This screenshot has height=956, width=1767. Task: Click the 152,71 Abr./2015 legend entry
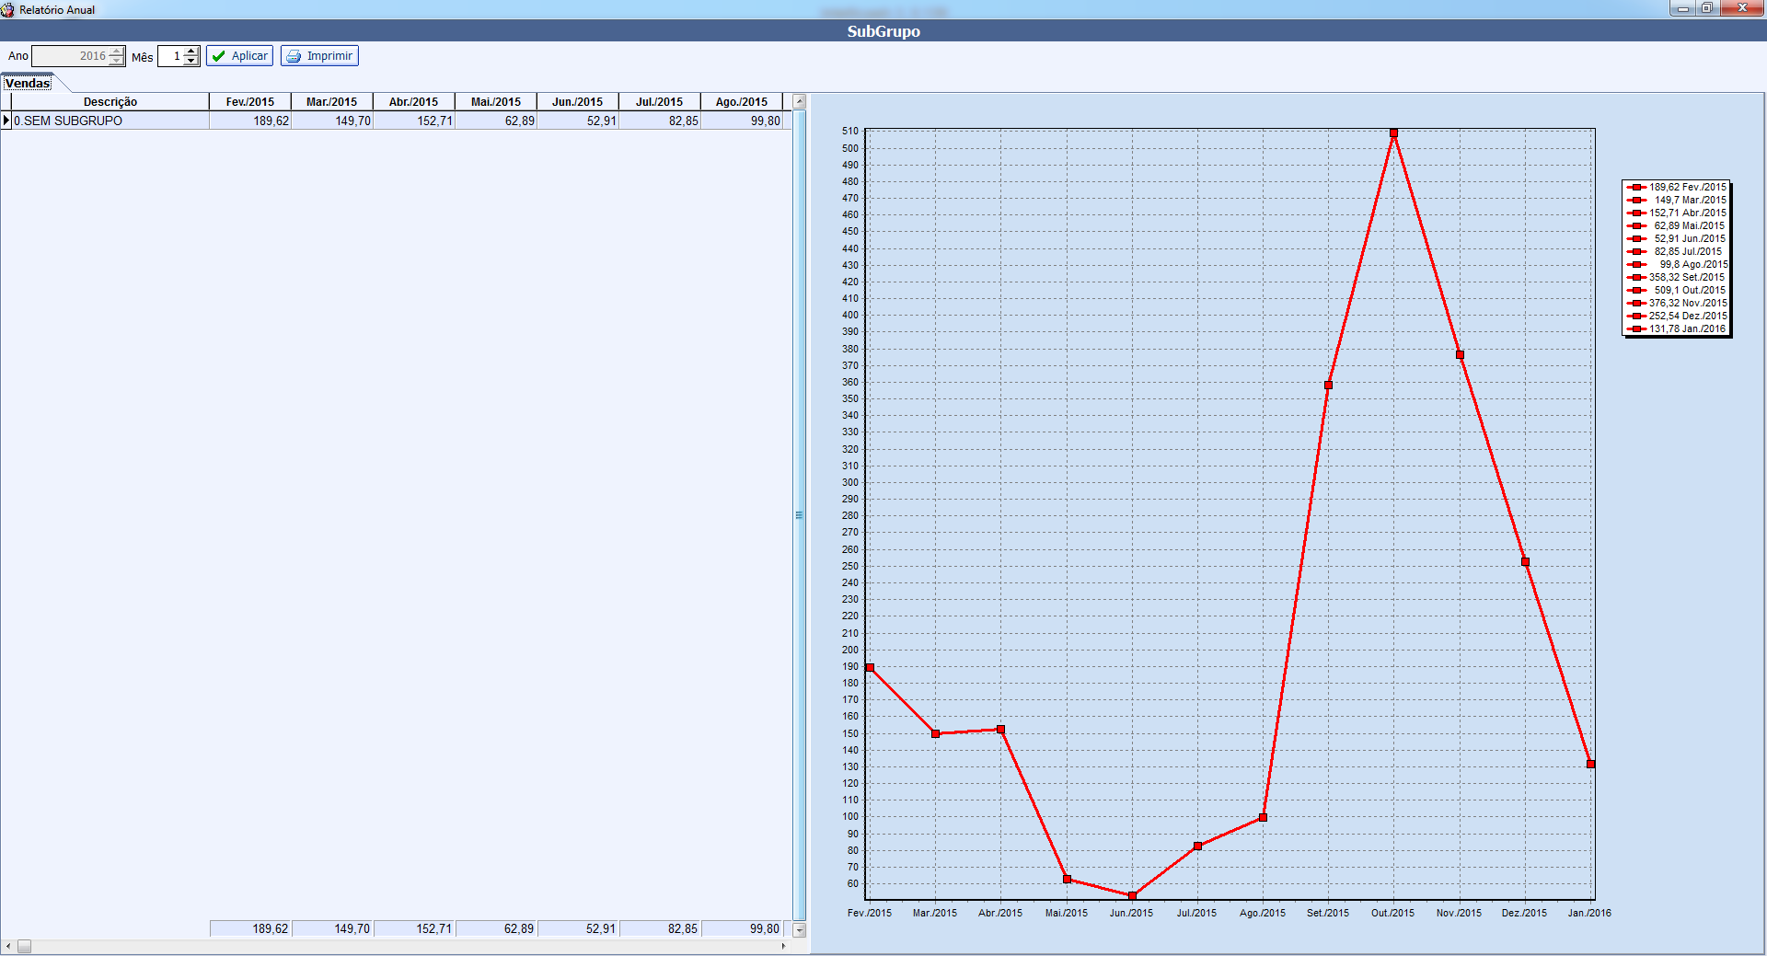(x=1677, y=213)
